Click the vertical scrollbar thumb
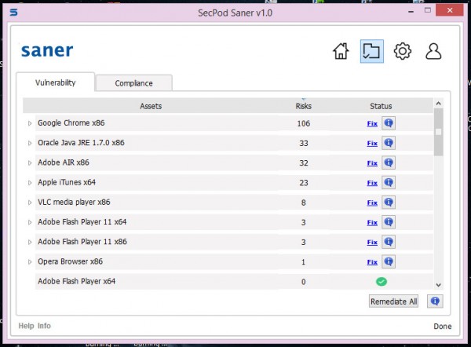This screenshot has height=347, width=471. (x=439, y=132)
